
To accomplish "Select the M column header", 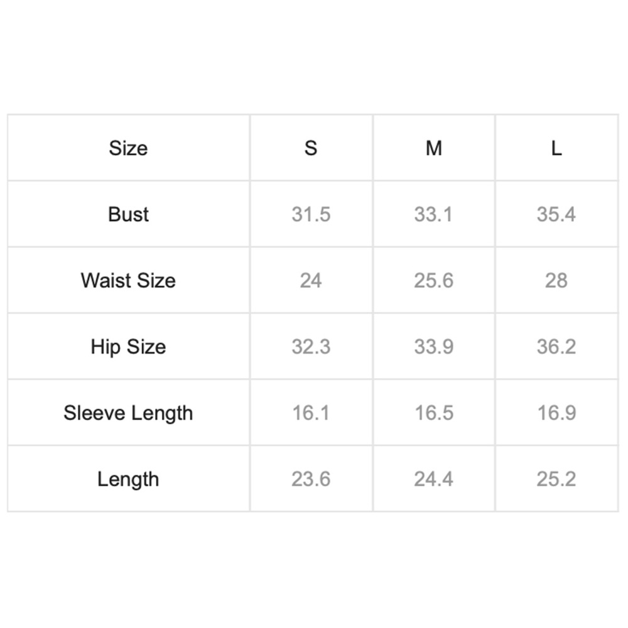I will pyautogui.click(x=433, y=148).
